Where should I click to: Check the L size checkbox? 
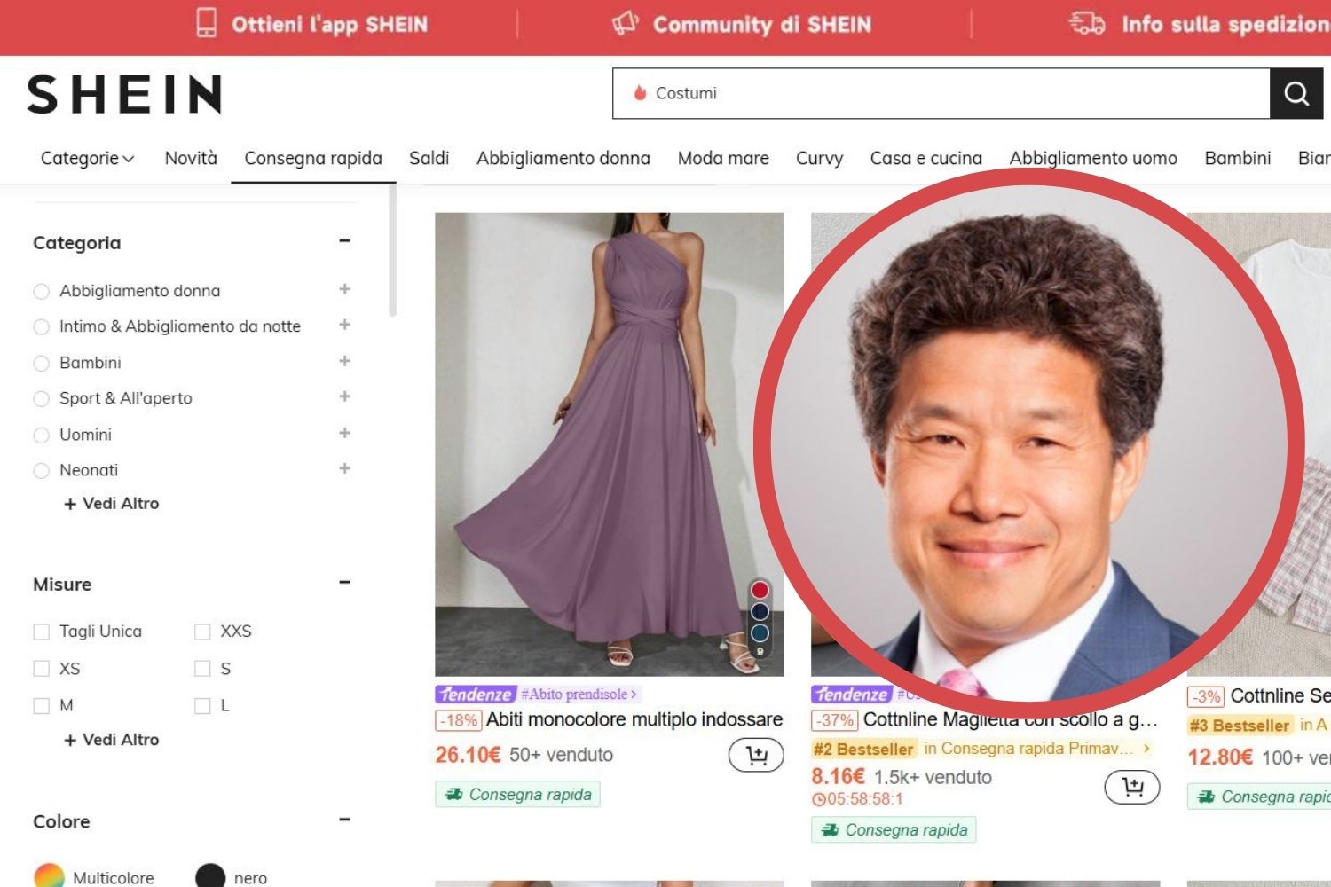point(202,706)
